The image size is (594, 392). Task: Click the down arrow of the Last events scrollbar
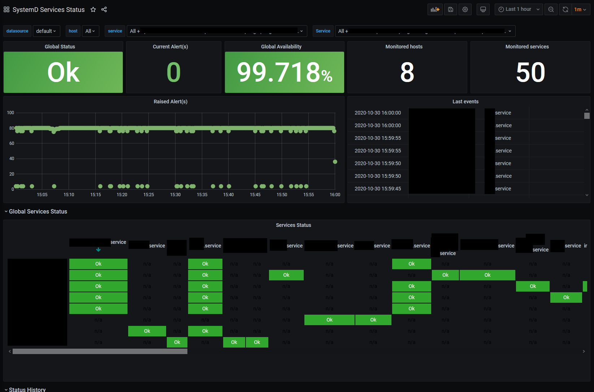pyautogui.click(x=587, y=195)
